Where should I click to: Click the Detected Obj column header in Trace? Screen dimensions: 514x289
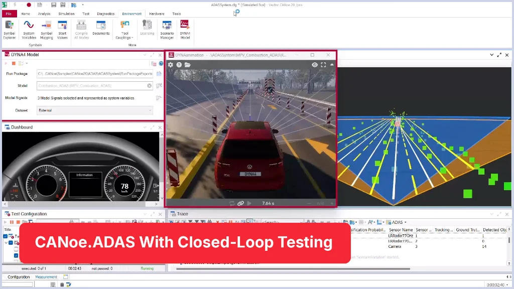coord(494,230)
